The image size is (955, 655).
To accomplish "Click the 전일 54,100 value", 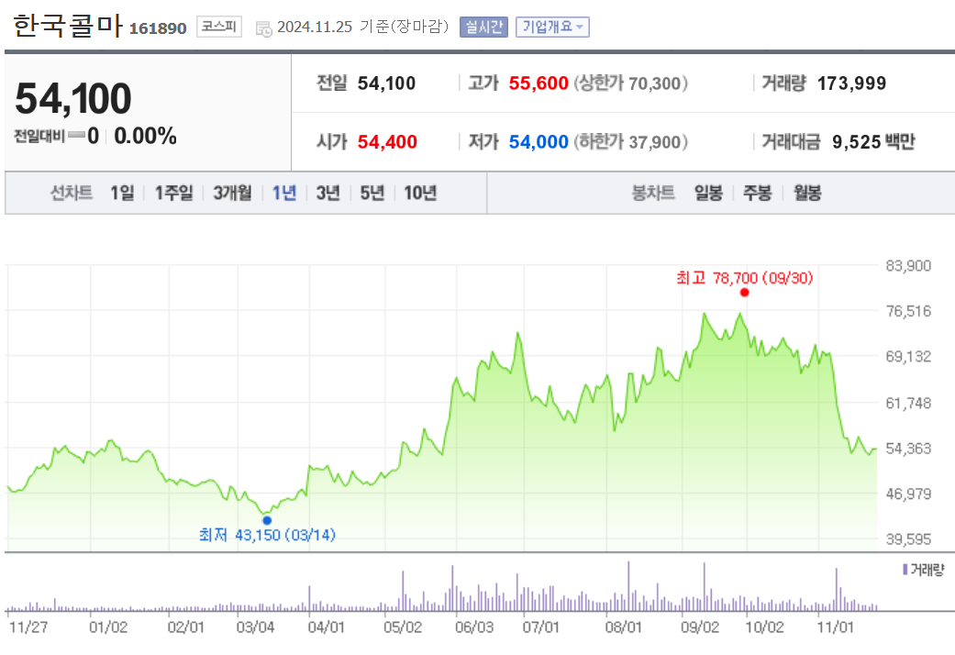I will pyautogui.click(x=386, y=83).
